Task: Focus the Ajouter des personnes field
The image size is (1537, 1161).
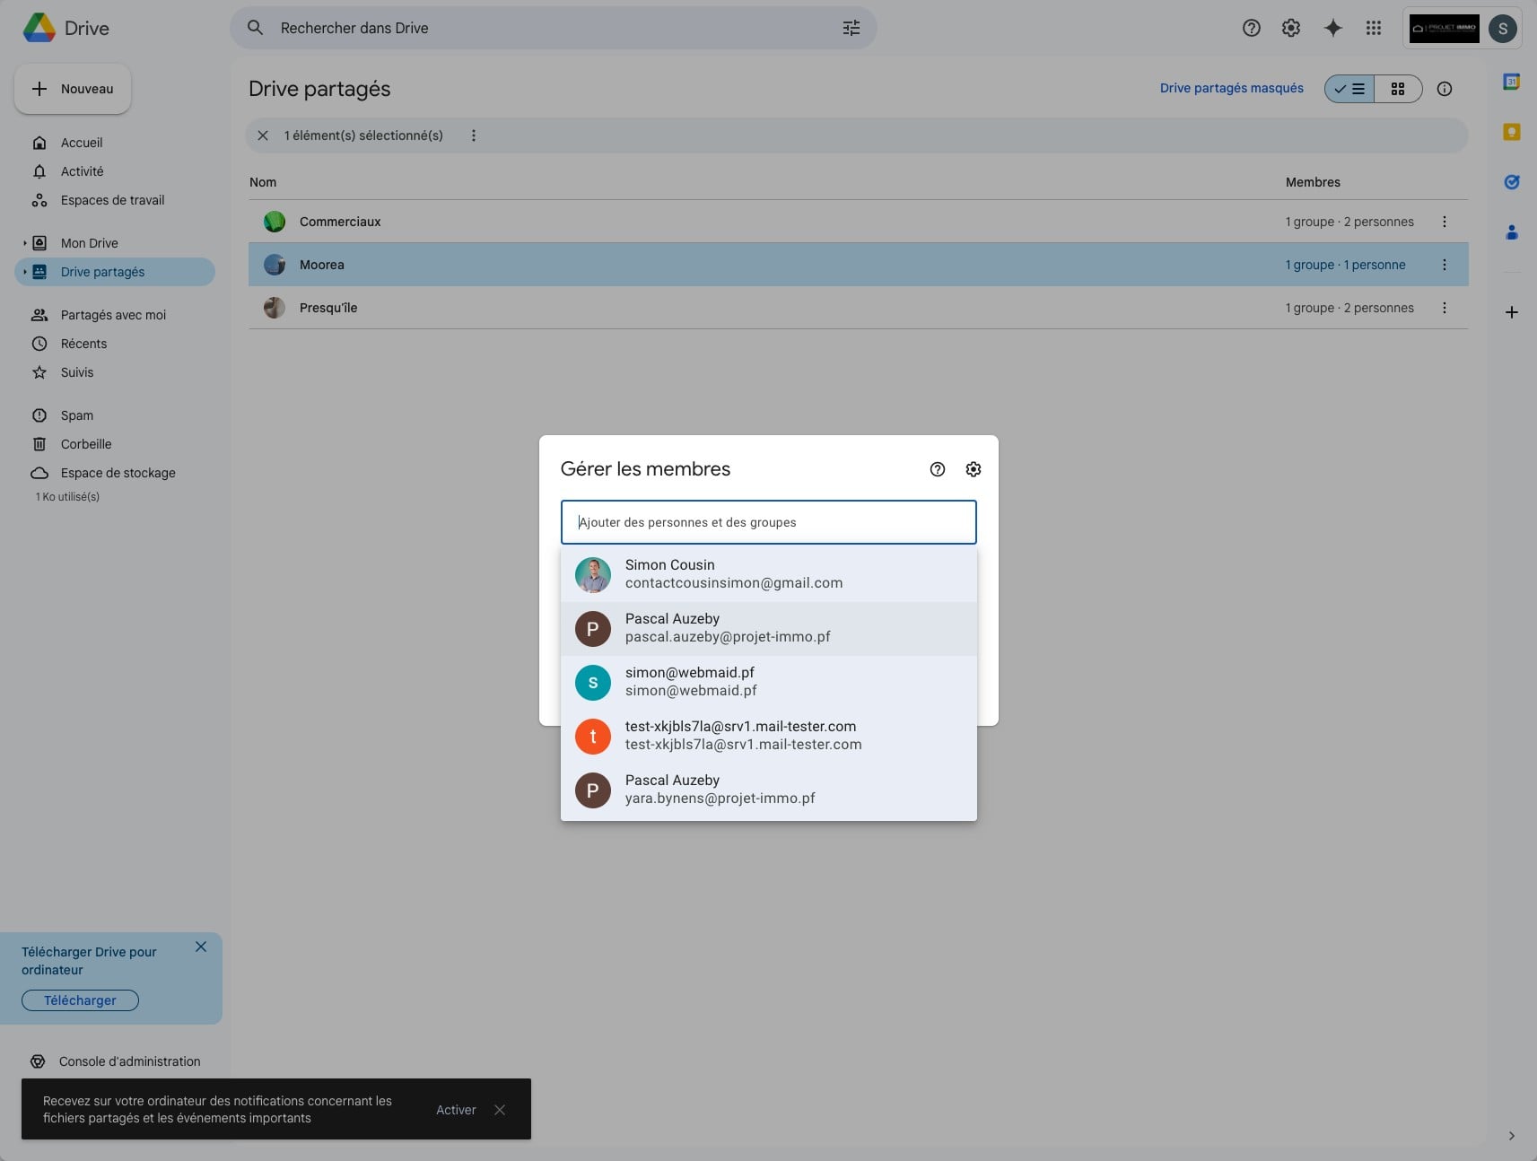Action: pos(768,522)
